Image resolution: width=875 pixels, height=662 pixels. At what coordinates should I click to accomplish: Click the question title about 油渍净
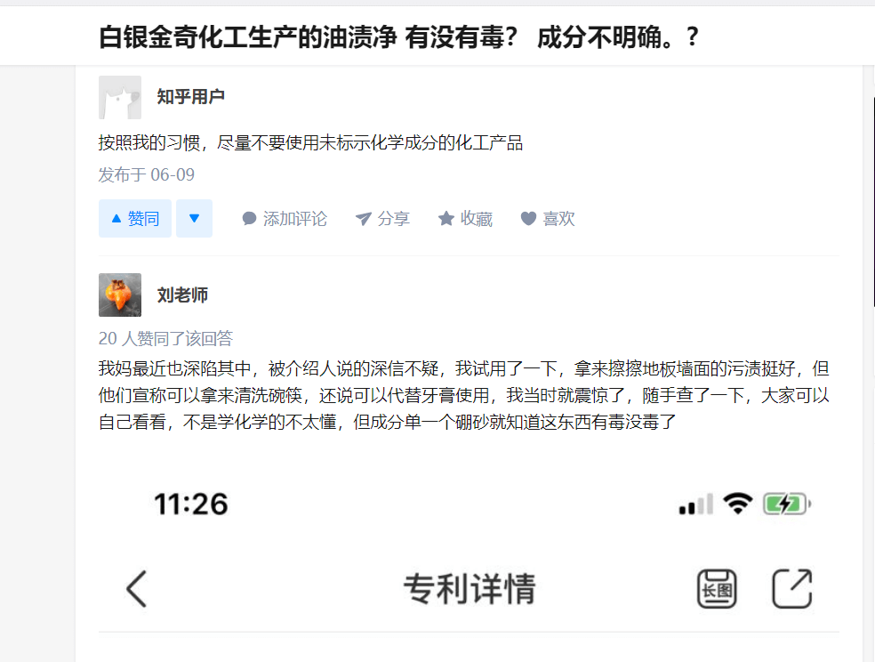[398, 36]
